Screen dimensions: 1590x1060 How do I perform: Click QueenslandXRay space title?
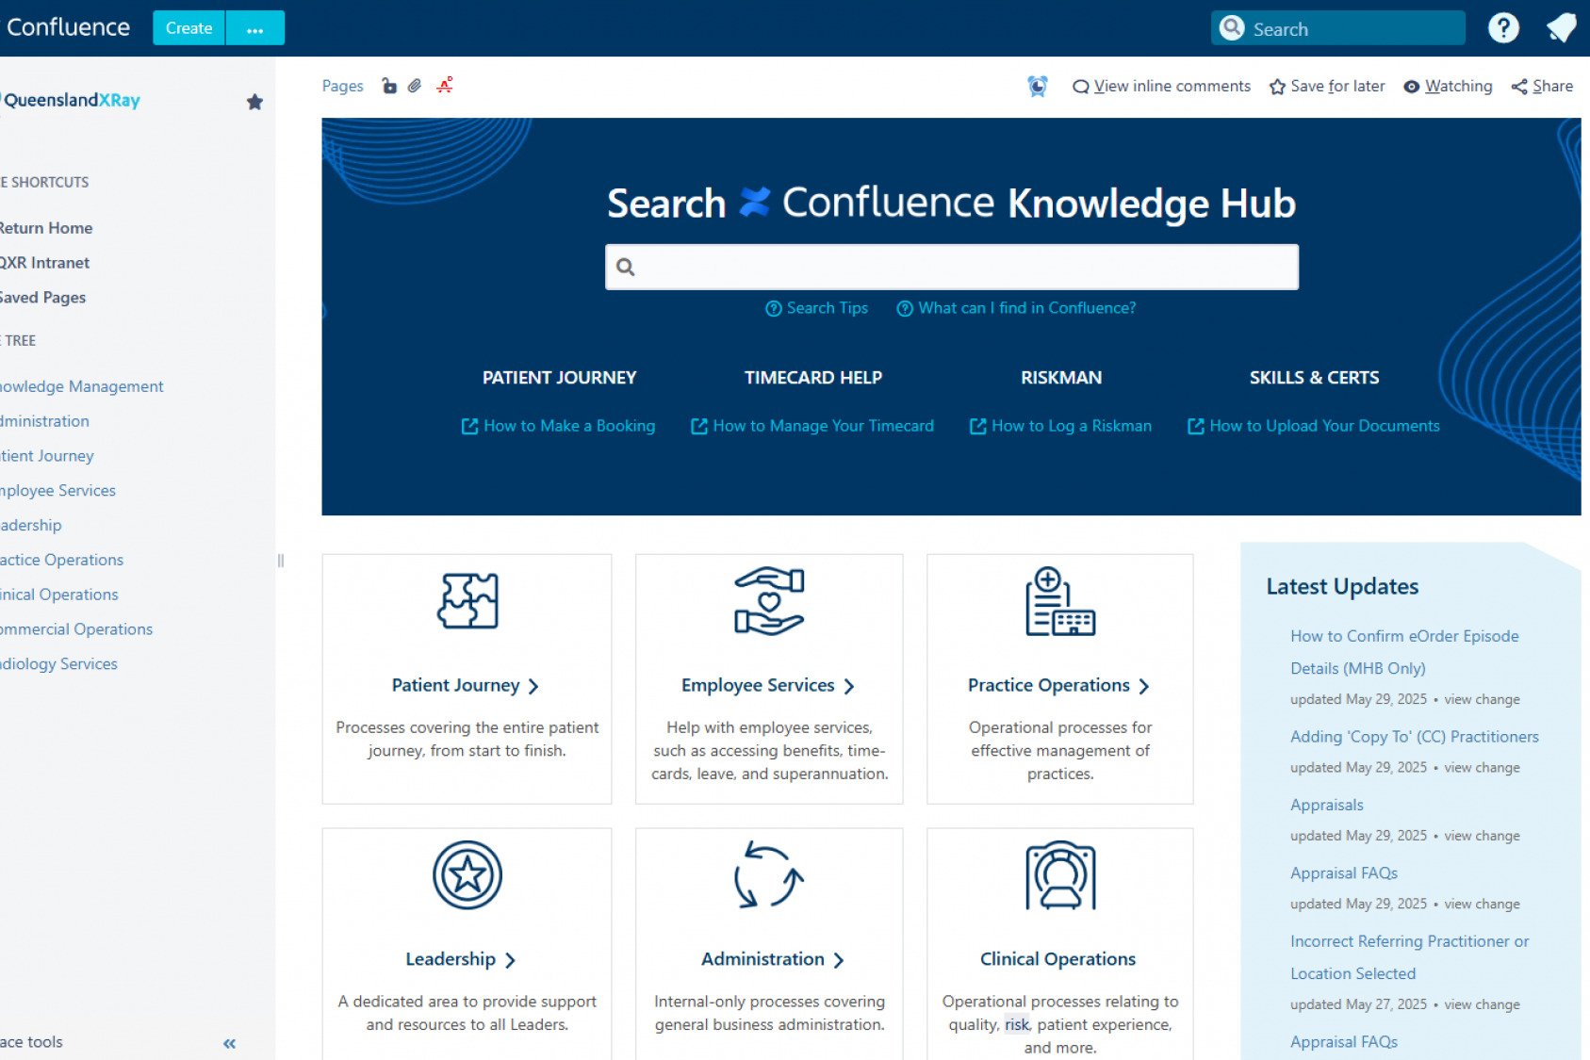coord(72,100)
